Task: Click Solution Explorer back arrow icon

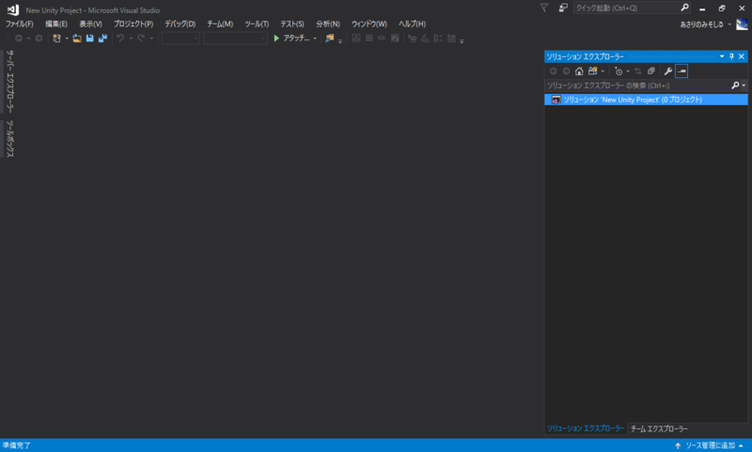Action: [553, 70]
